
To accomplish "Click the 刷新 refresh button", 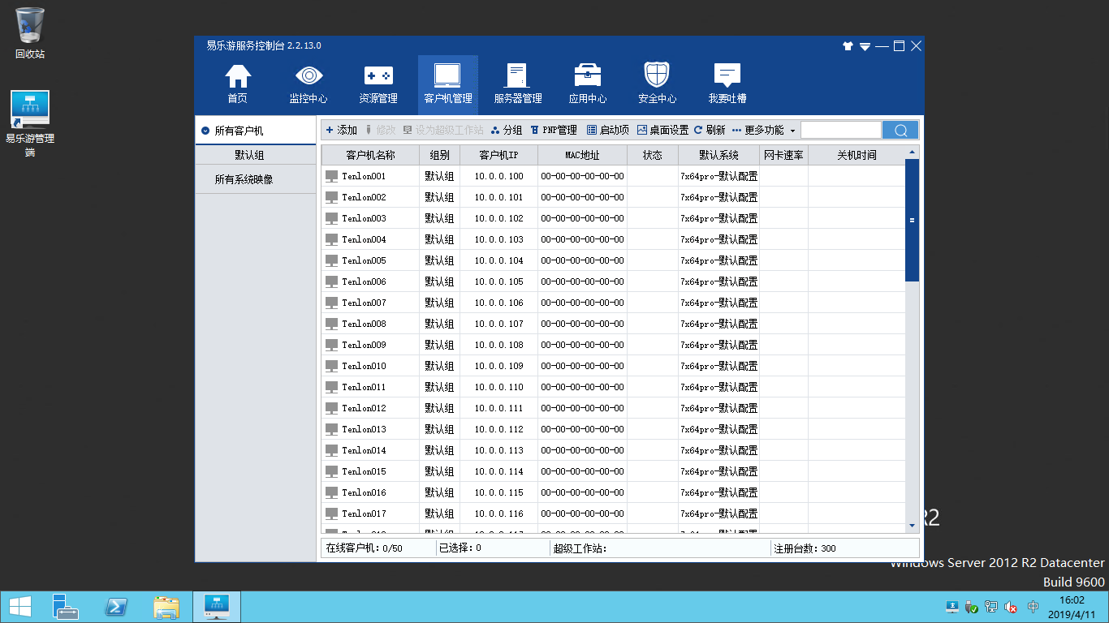I will point(710,130).
